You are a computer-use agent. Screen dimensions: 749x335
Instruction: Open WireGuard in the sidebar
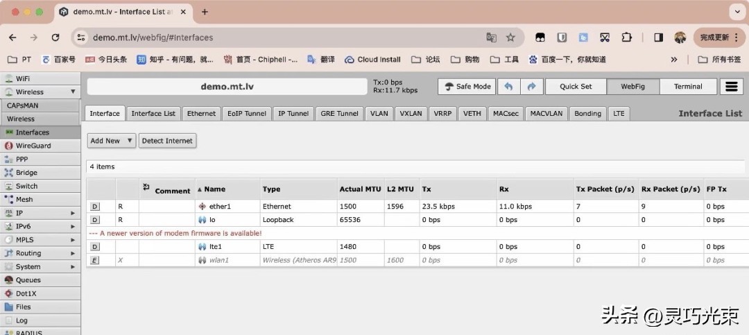coord(40,146)
